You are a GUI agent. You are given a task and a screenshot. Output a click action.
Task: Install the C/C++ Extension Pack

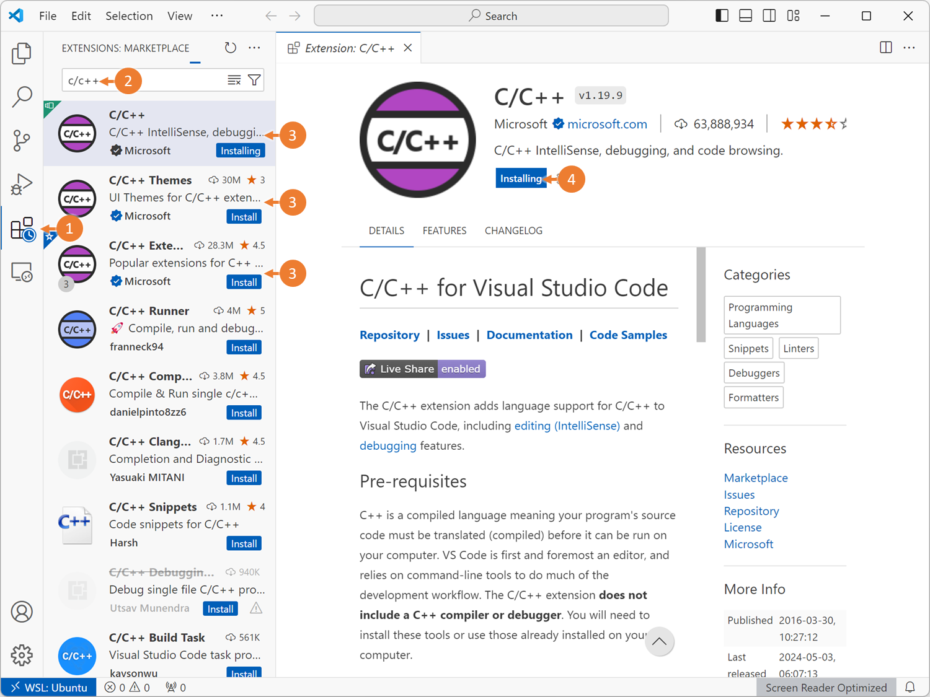(244, 282)
